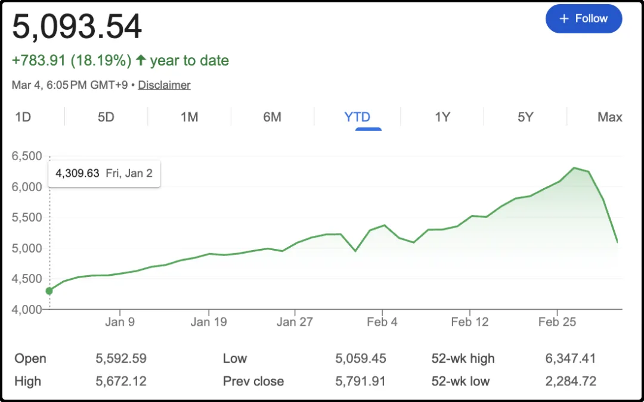Click the 52-wk high value 6,347.41

point(571,359)
